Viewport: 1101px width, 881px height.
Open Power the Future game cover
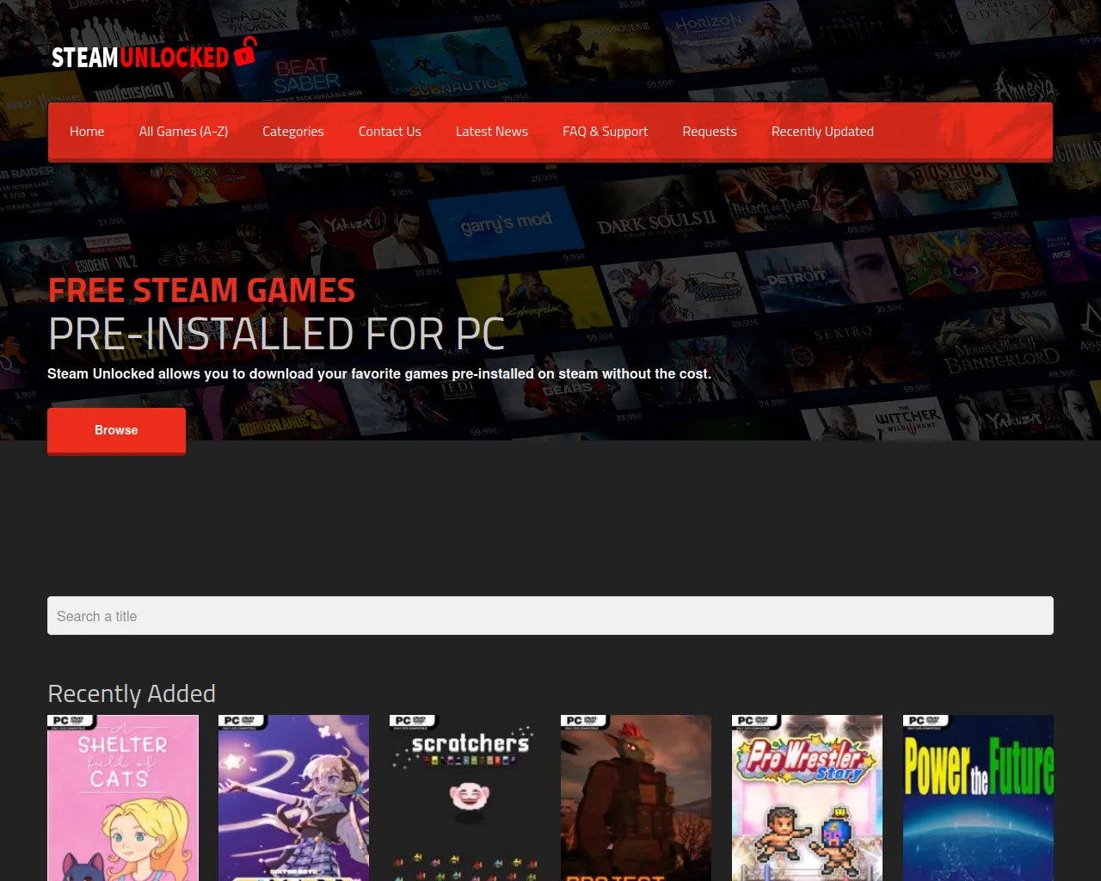(x=978, y=798)
